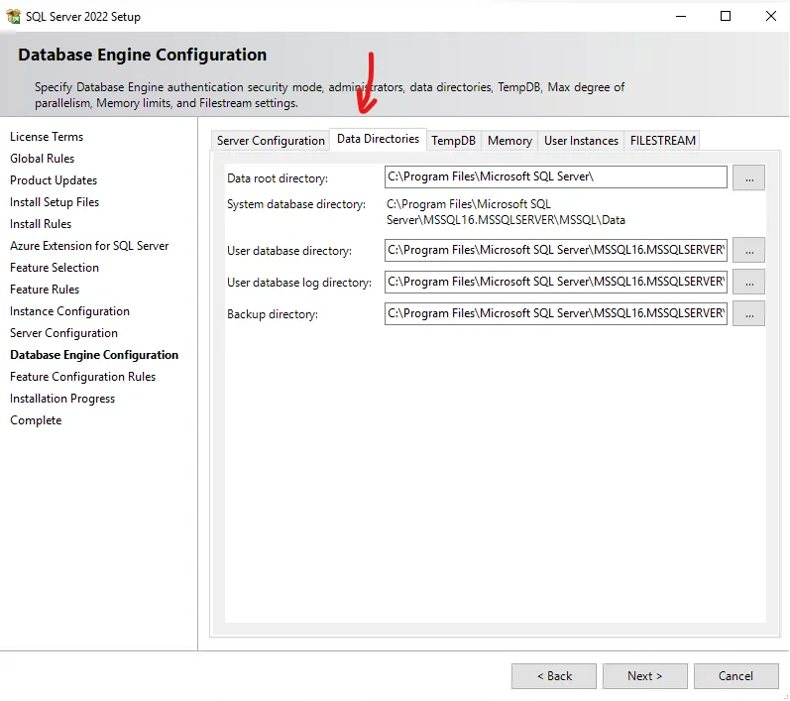This screenshot has height=701, width=790.
Task: Select Azure Extension for SQL Server step
Action: [89, 246]
